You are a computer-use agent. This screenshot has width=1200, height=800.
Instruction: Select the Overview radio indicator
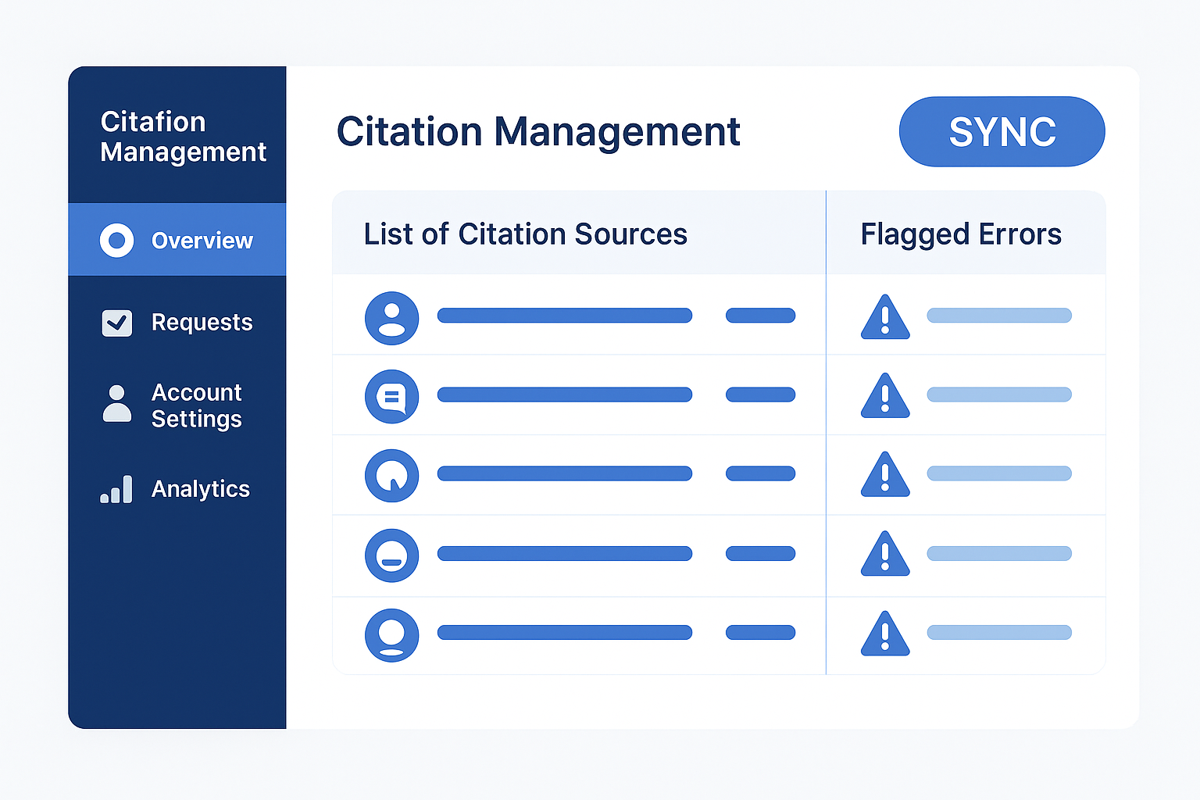tap(116, 241)
